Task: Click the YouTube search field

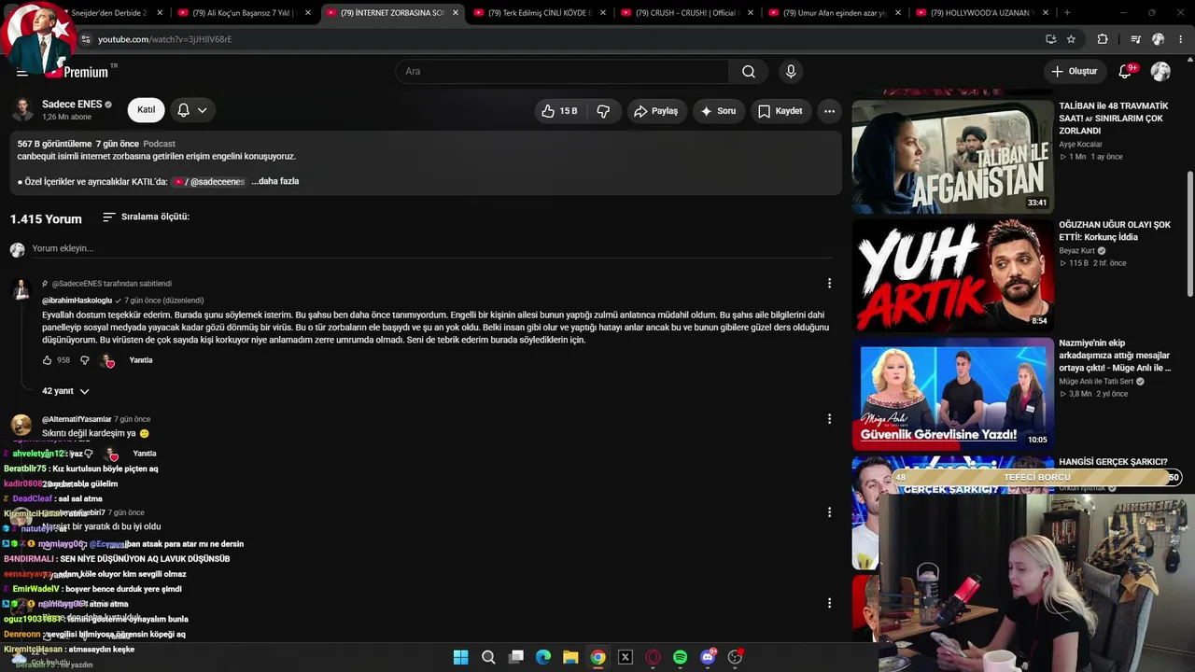Action: pyautogui.click(x=563, y=72)
